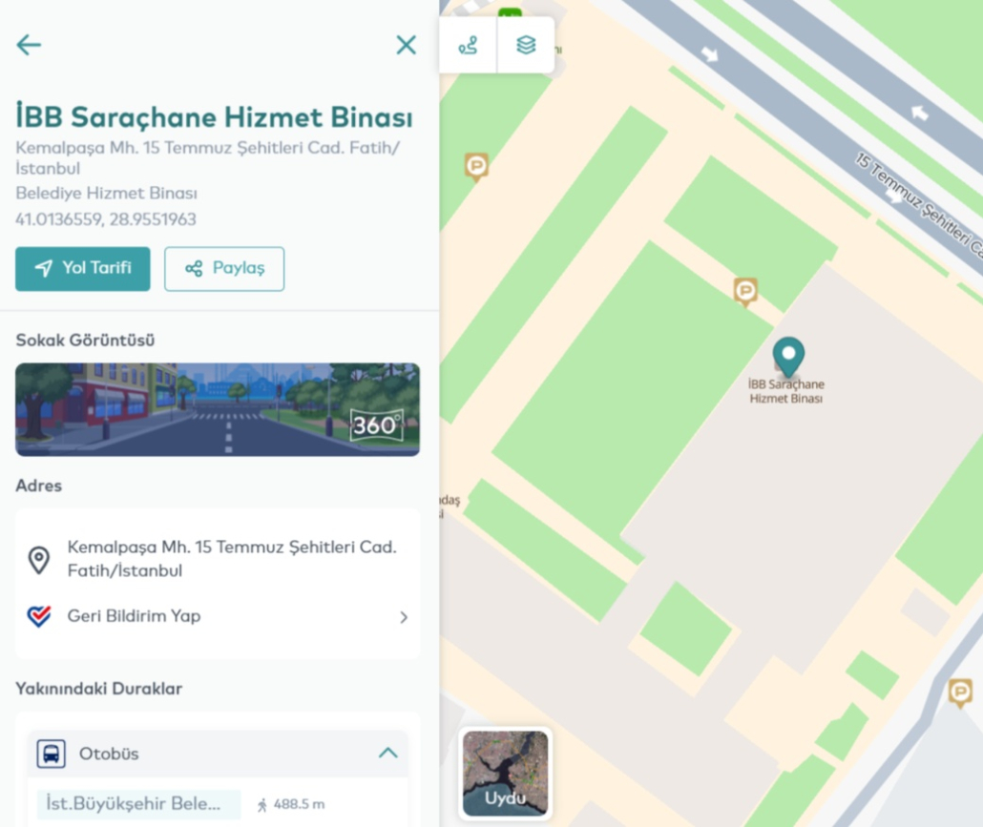Open the map layers icon
This screenshot has height=827, width=983.
pos(526,45)
